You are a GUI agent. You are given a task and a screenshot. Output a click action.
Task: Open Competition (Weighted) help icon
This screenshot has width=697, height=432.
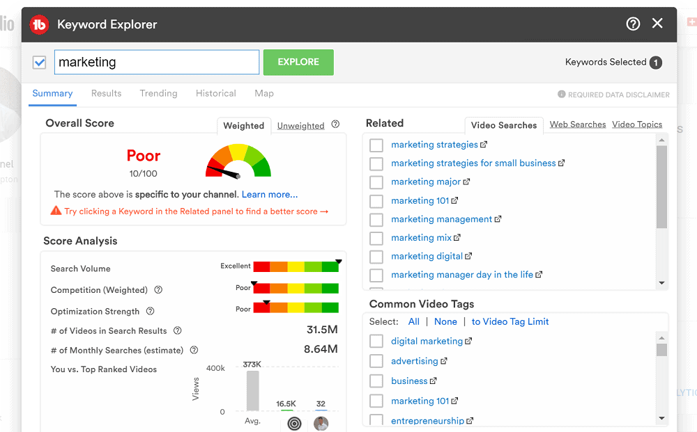[158, 289]
